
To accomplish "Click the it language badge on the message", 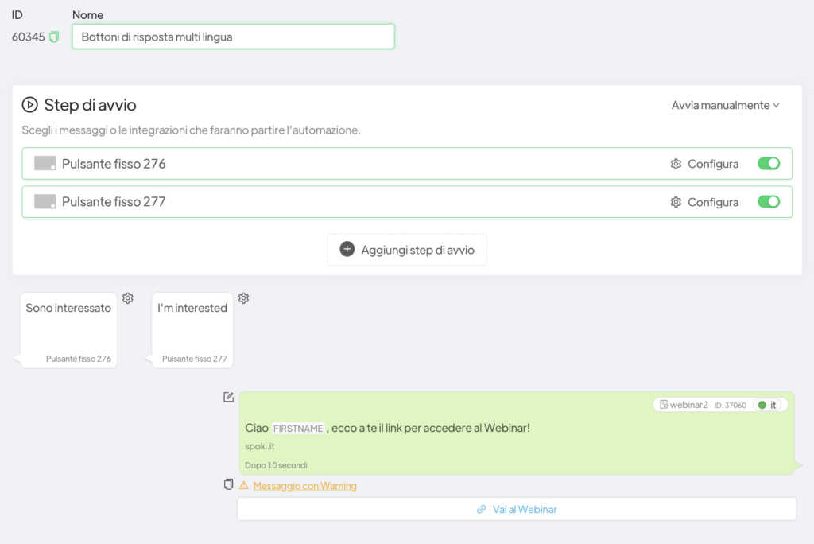I will [768, 405].
